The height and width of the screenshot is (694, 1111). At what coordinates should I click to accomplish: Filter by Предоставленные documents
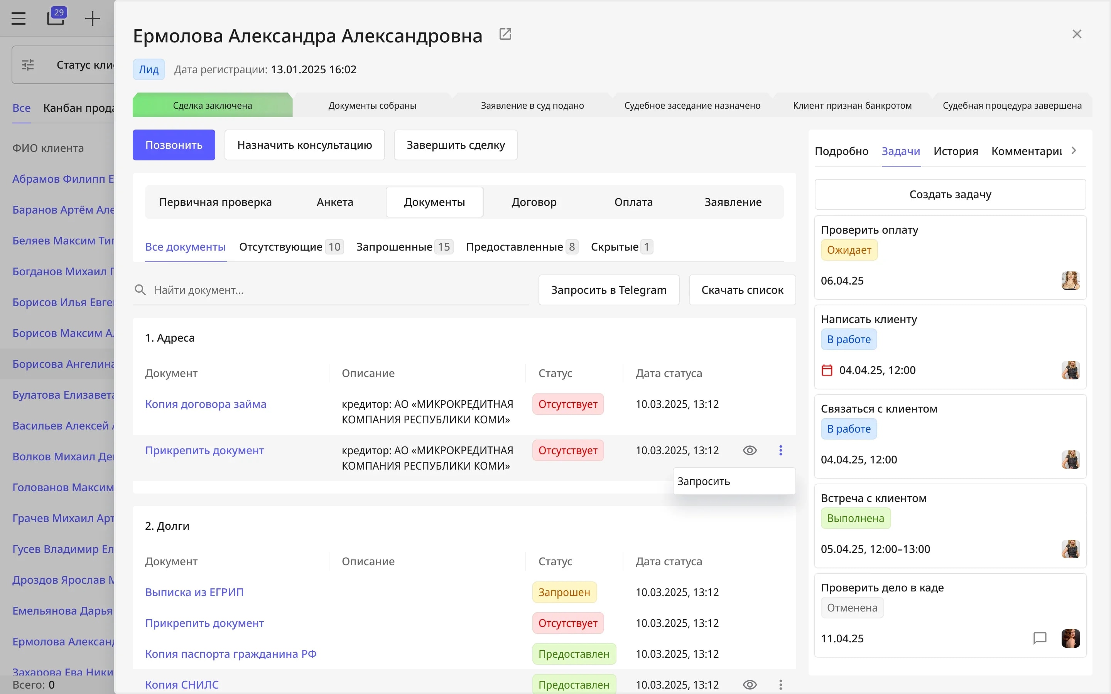pyautogui.click(x=522, y=247)
